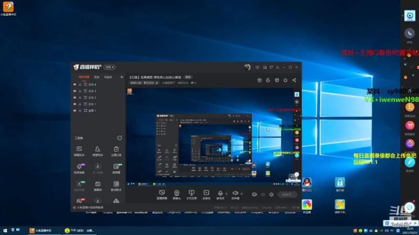
Task: Click the speaker icon in the bottom bar
Action: click(235, 194)
